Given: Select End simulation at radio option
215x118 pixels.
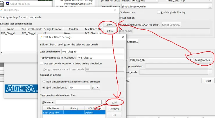Looking at the screenshot, I should [x=44, y=87].
